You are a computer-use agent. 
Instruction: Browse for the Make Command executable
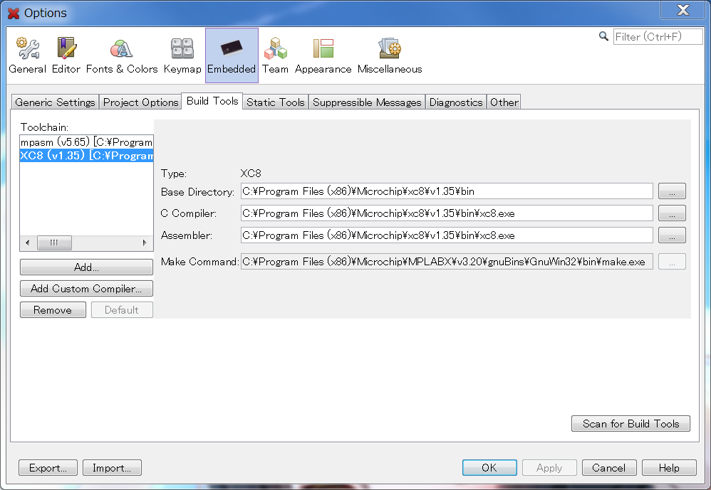pos(672,262)
